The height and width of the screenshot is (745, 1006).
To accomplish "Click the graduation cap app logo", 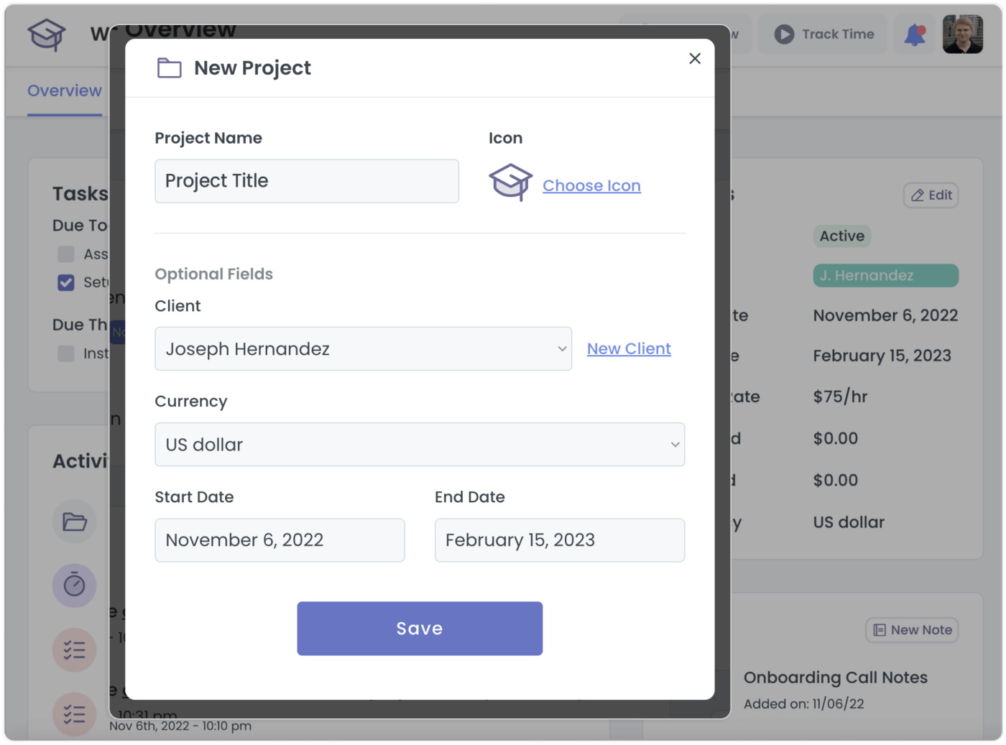I will coord(45,34).
